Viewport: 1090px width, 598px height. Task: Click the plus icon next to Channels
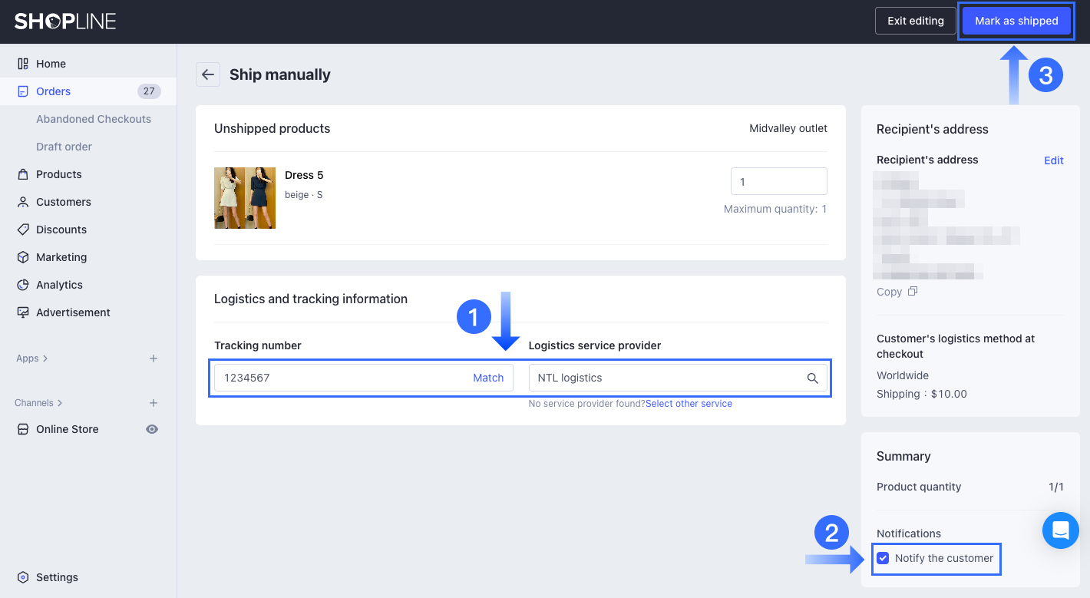coord(154,403)
